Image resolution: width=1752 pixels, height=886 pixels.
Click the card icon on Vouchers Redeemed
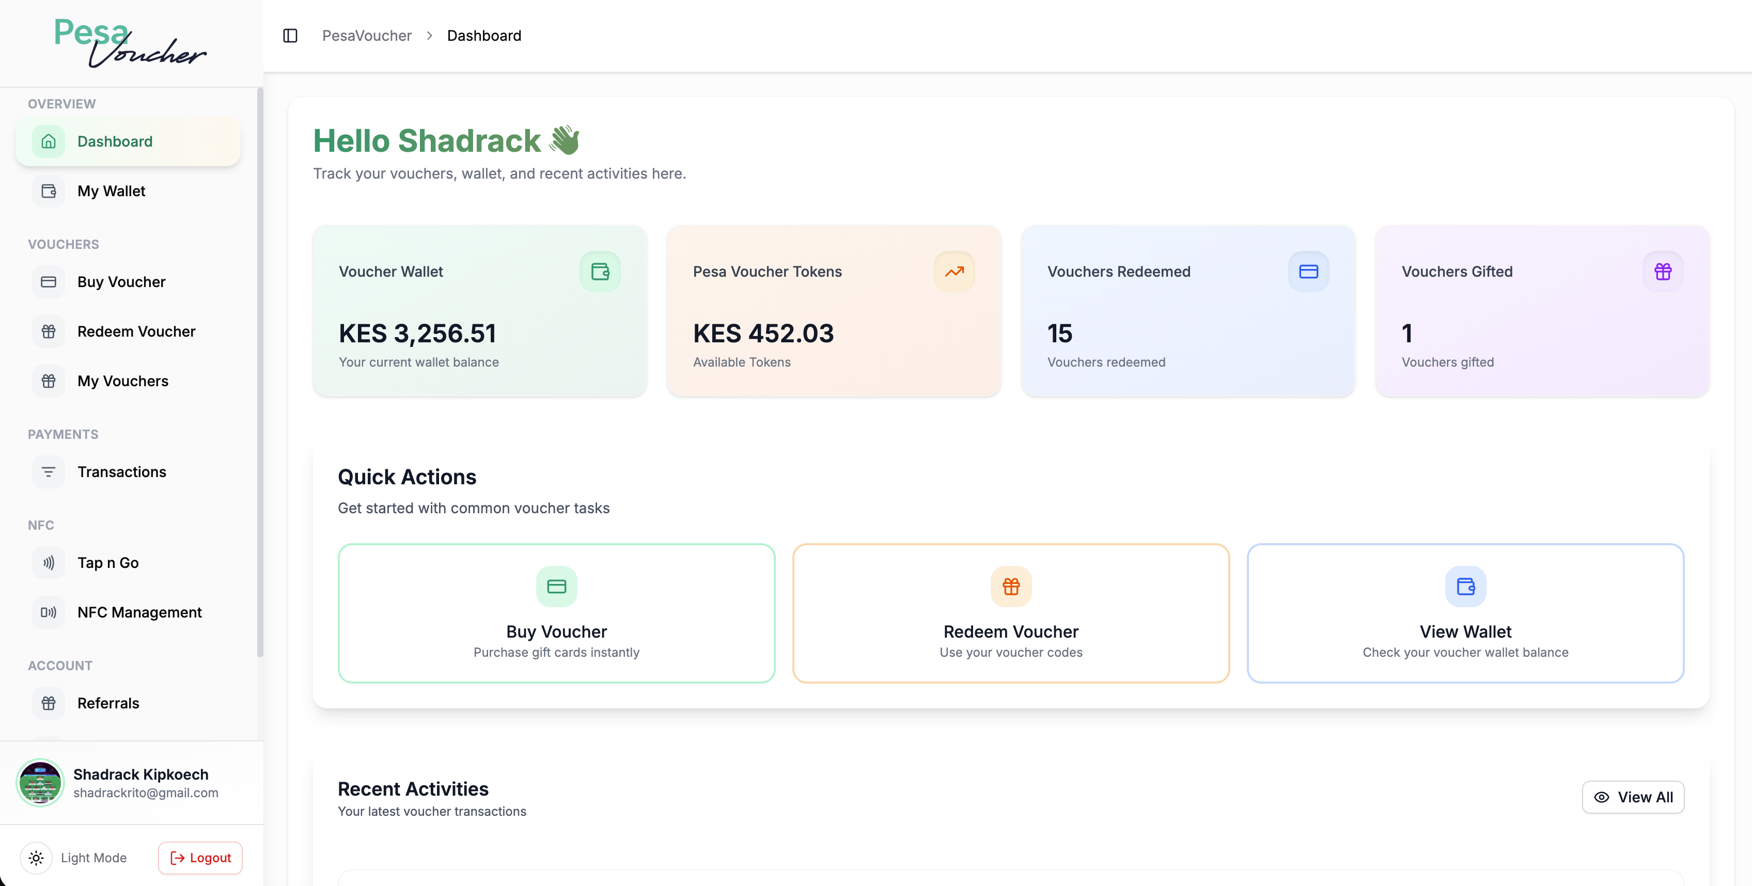pyautogui.click(x=1308, y=271)
